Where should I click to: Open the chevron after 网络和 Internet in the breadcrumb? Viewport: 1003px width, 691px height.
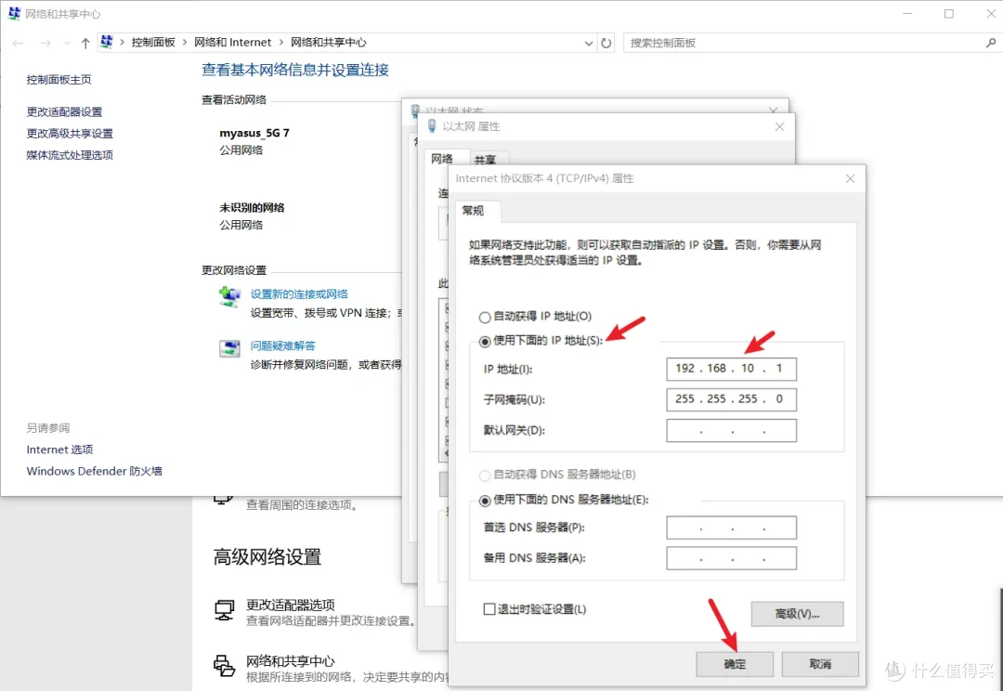tap(280, 42)
